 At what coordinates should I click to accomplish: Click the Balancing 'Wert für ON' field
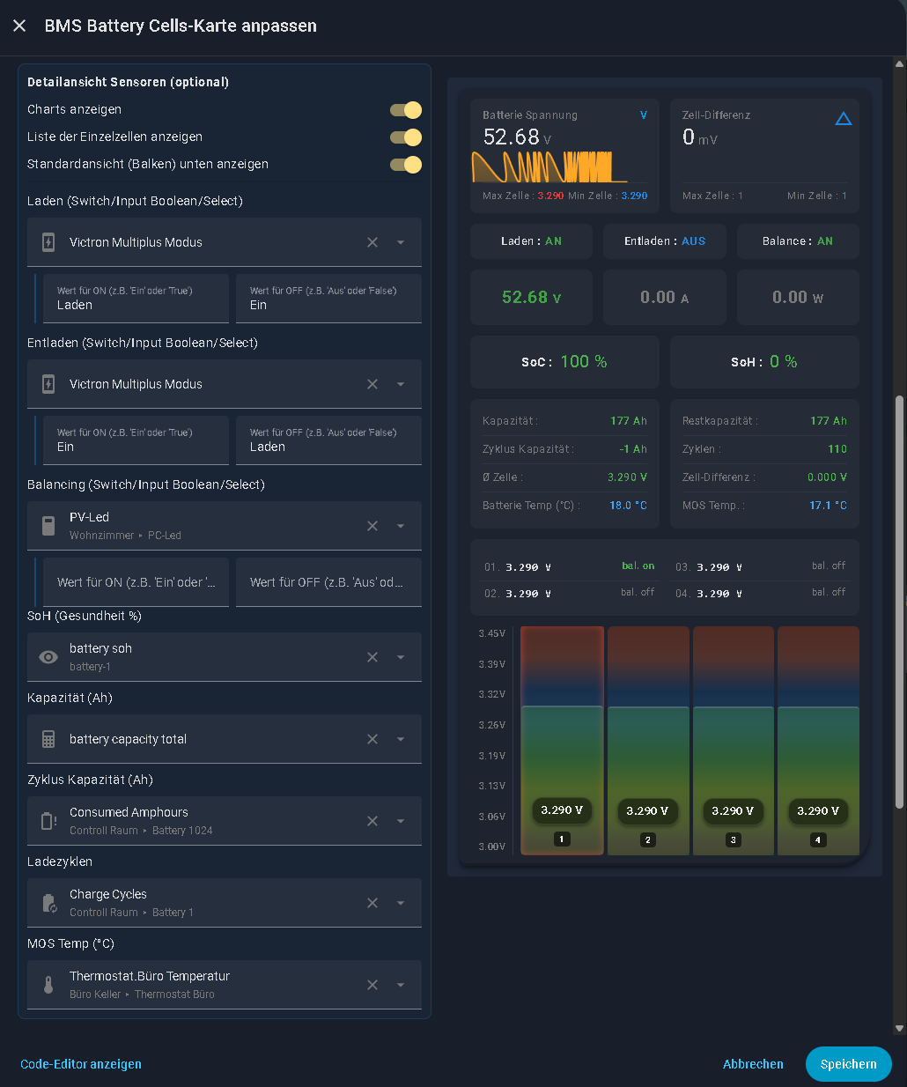pos(136,582)
